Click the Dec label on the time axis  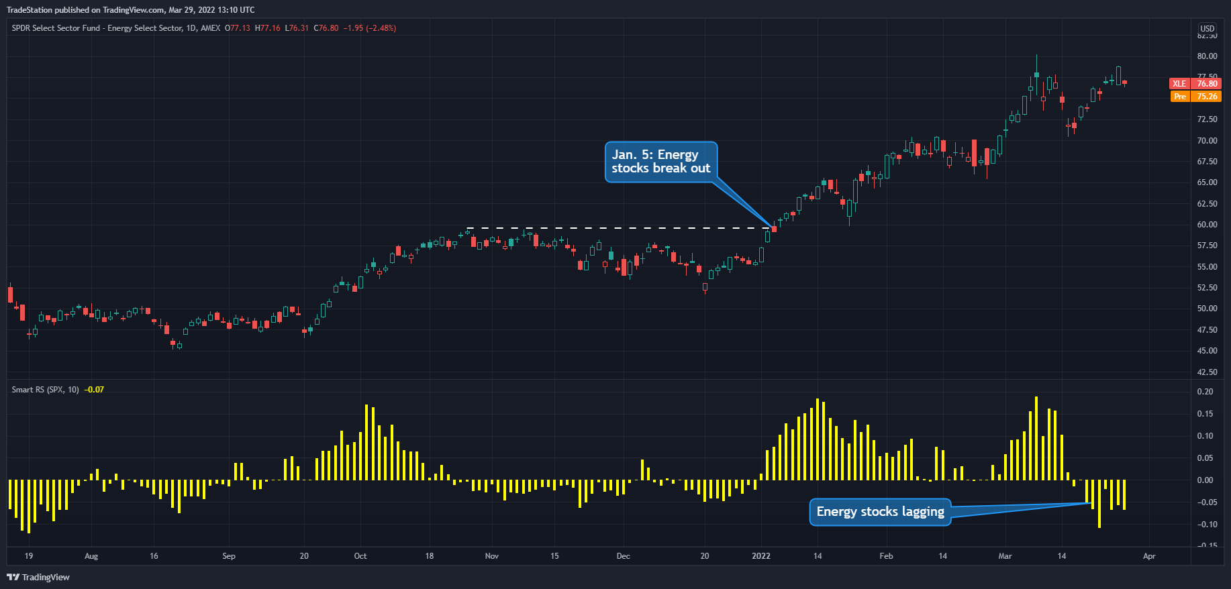624,556
